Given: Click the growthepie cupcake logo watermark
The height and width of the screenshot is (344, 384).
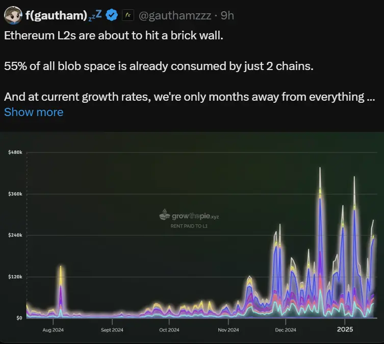Looking at the screenshot, I should pos(164,216).
